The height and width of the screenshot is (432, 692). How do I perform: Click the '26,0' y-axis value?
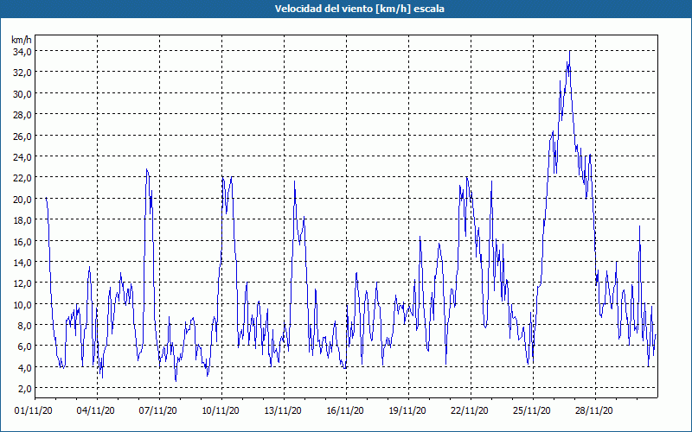[22, 137]
